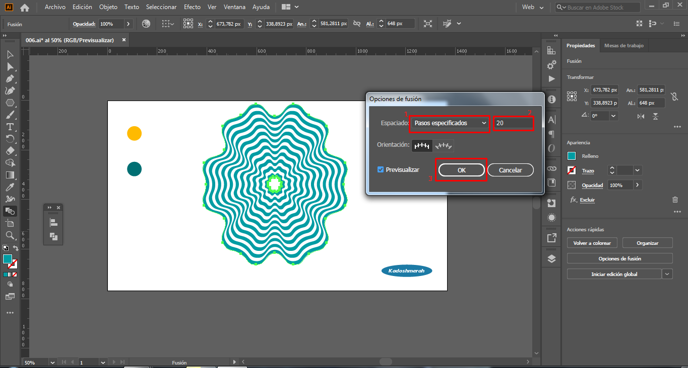688x368 pixels.
Task: Select the Eraser tool
Action: pyautogui.click(x=10, y=151)
